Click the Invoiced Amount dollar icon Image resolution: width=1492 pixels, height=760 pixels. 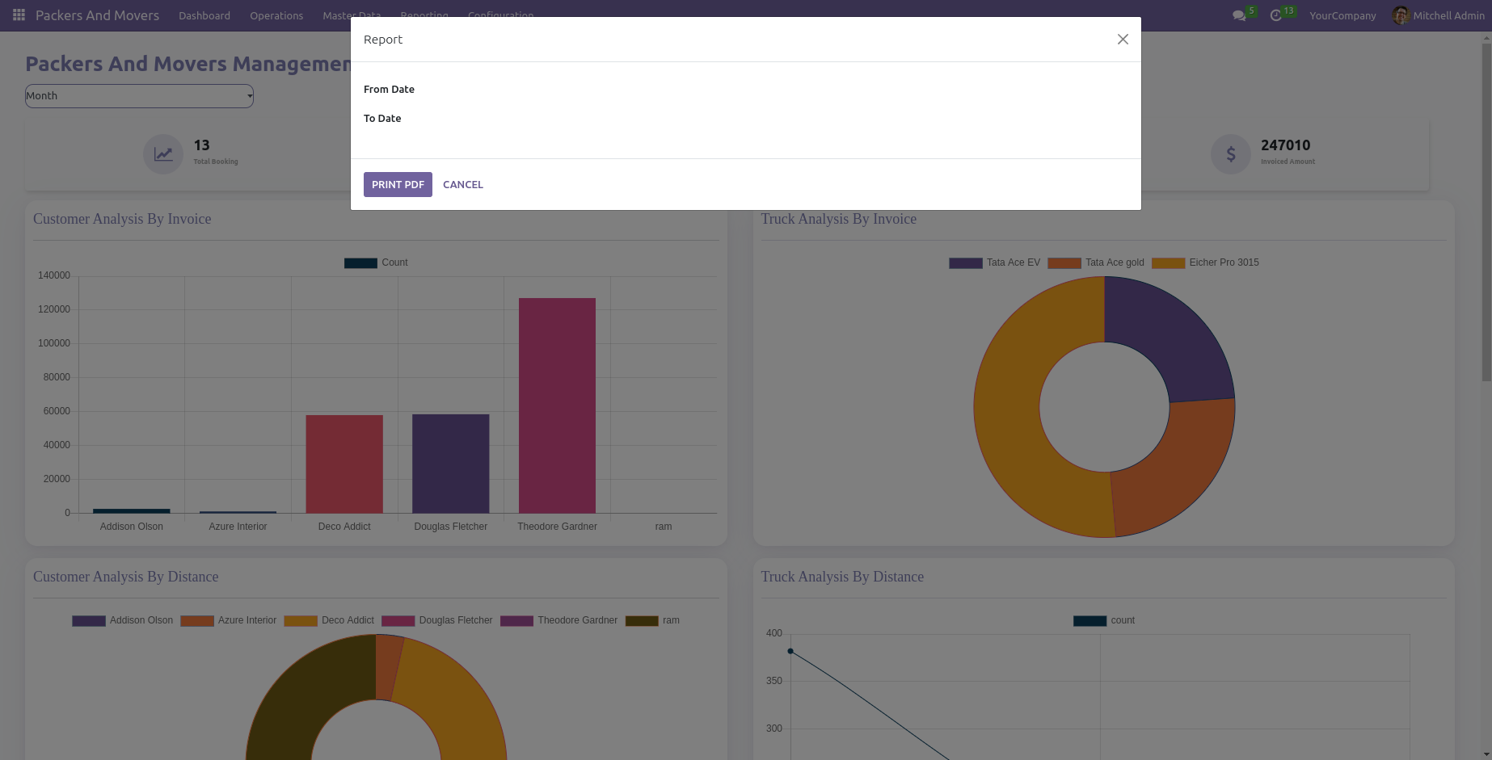[1231, 153]
